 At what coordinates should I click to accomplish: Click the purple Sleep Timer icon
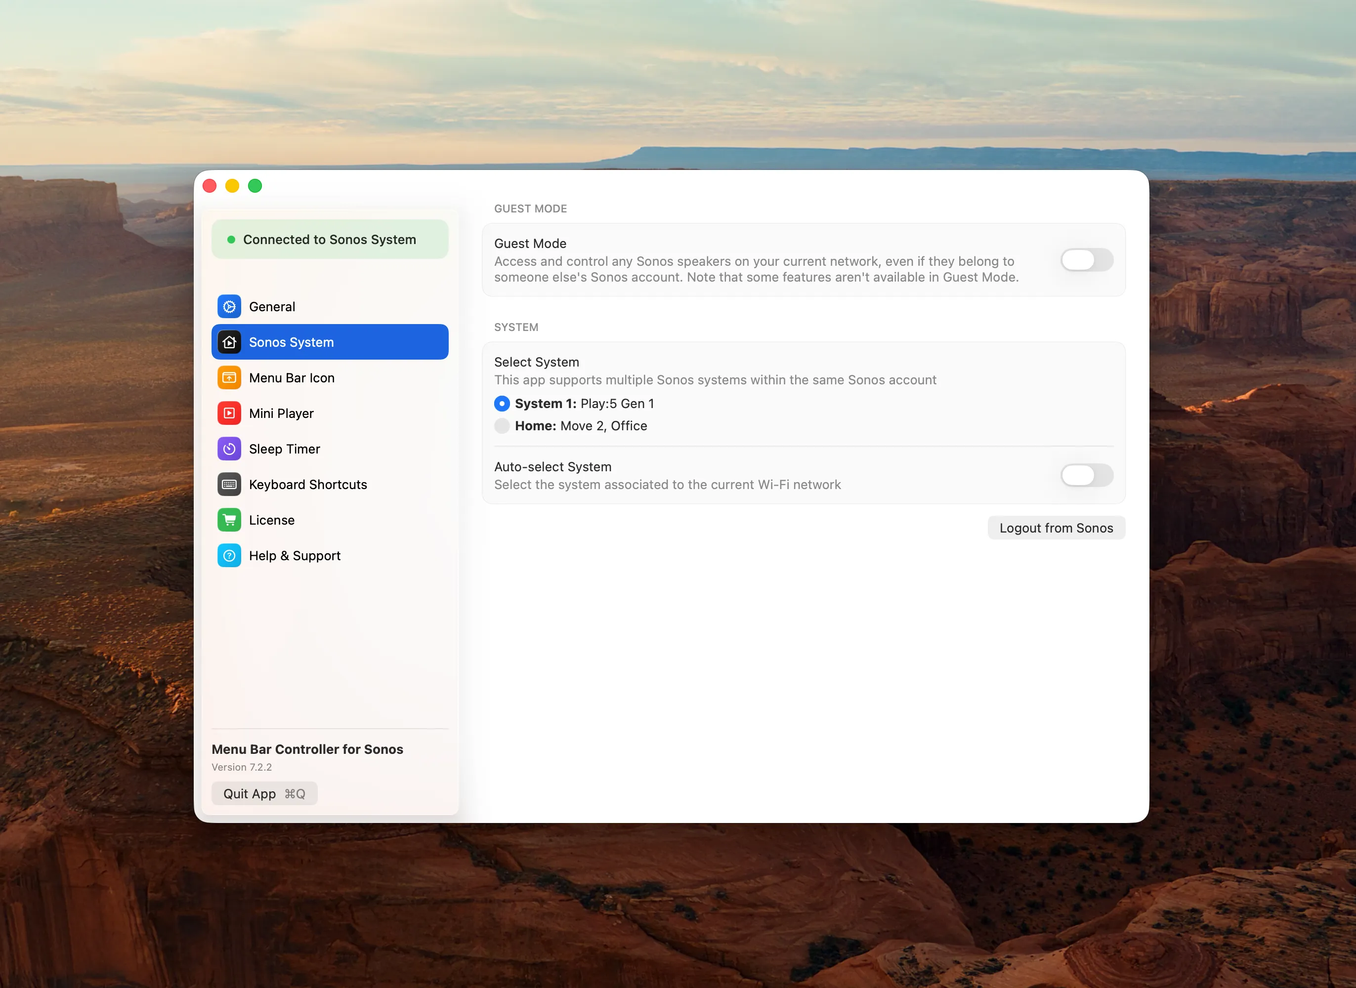point(229,449)
